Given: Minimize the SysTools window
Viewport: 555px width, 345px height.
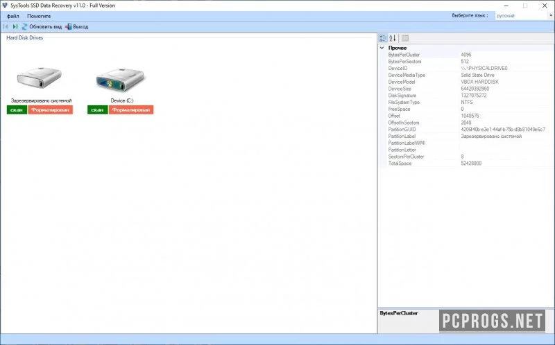Looking at the screenshot, I should pyautogui.click(x=506, y=6).
